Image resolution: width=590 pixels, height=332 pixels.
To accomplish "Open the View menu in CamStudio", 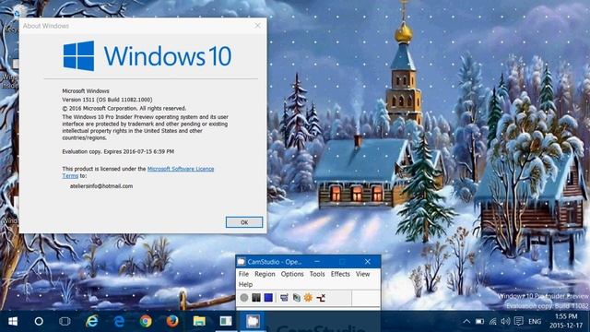I will pyautogui.click(x=362, y=274).
